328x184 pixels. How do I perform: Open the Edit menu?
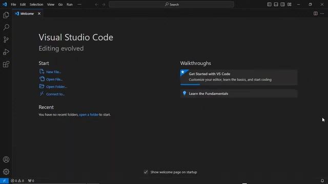coord(23,5)
